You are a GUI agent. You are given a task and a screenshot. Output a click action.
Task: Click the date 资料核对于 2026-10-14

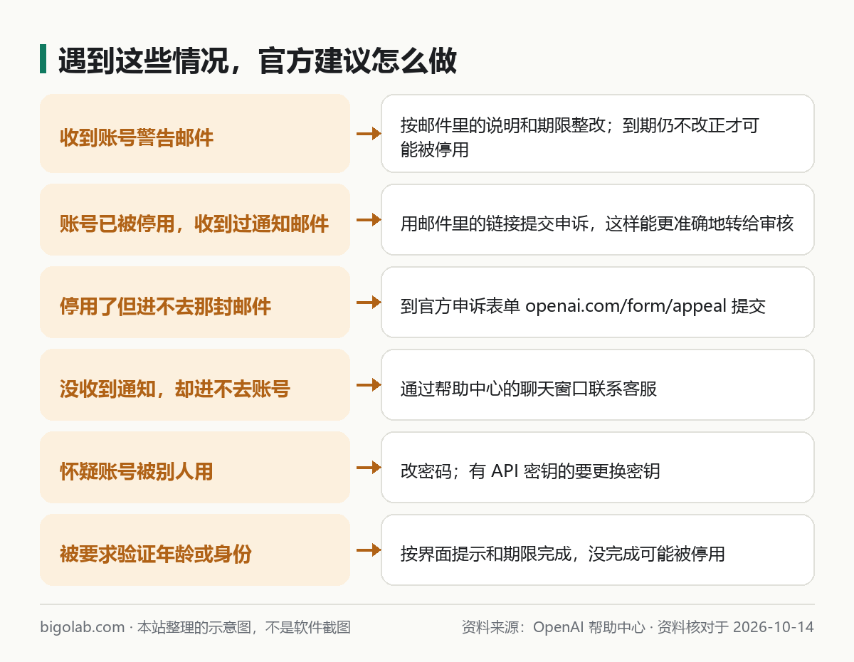pos(735,627)
